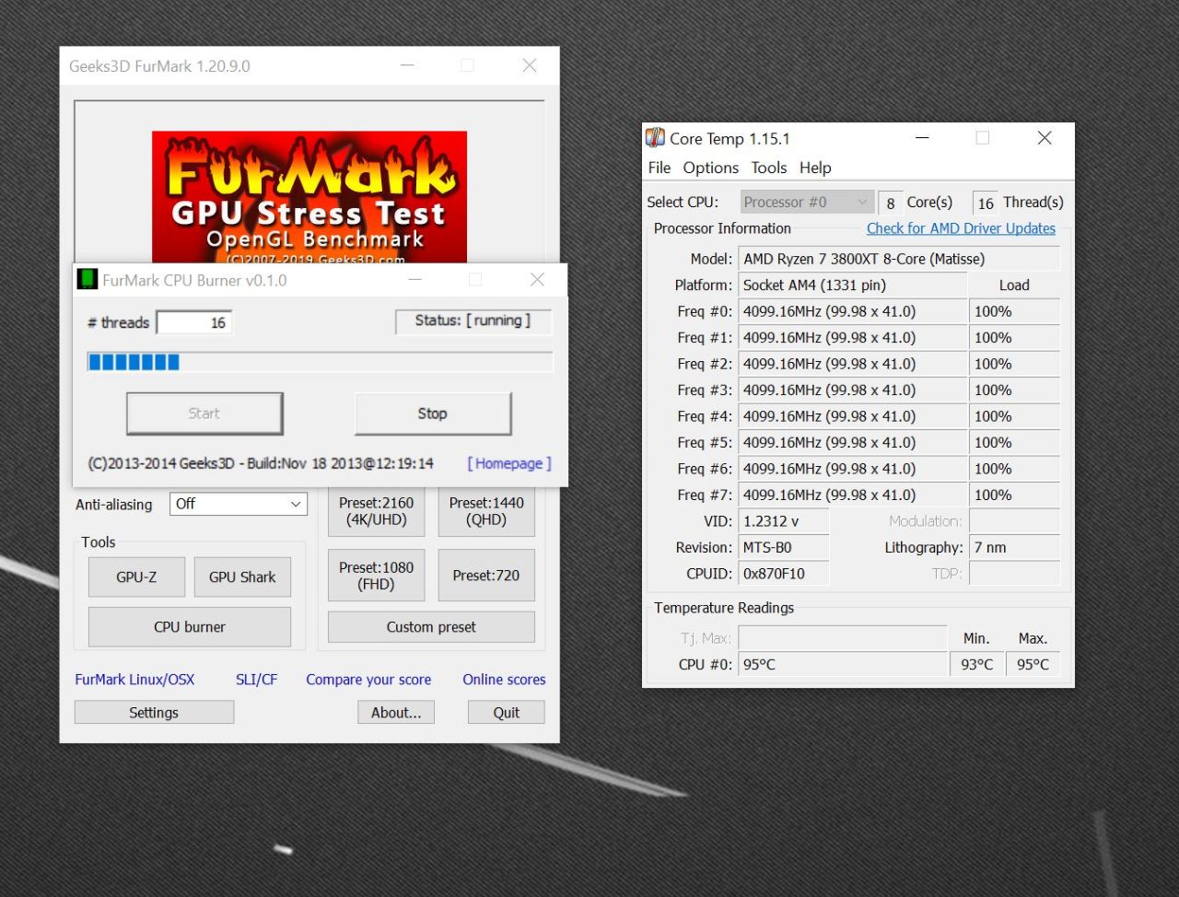
Task: Close the Core Temp window
Action: (x=1045, y=138)
